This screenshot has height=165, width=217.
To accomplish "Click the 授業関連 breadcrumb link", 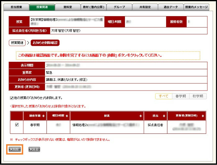I will point(17,43).
